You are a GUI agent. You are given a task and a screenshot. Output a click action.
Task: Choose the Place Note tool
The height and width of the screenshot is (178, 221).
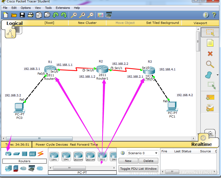210,43
